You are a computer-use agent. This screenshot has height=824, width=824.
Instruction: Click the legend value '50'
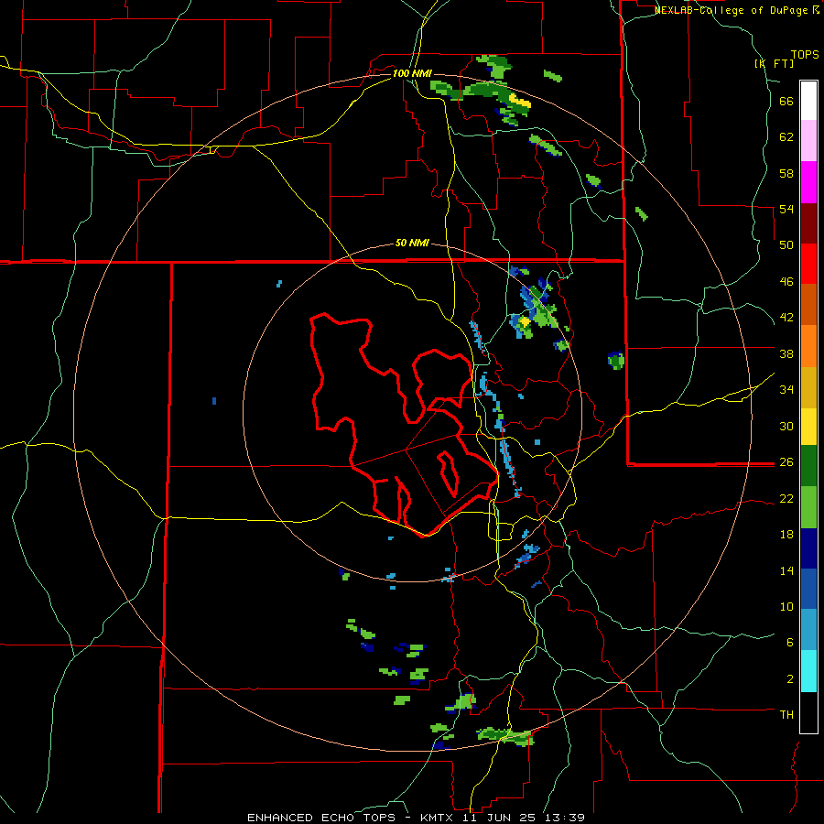tap(786, 244)
